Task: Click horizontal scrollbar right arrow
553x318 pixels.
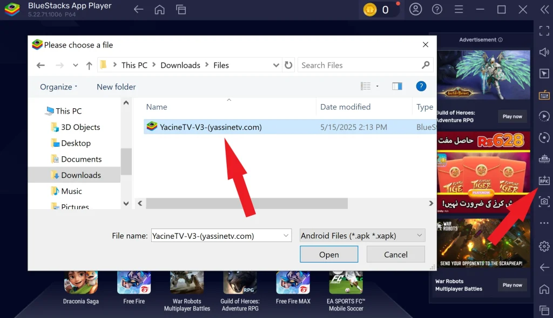Action: [x=430, y=203]
